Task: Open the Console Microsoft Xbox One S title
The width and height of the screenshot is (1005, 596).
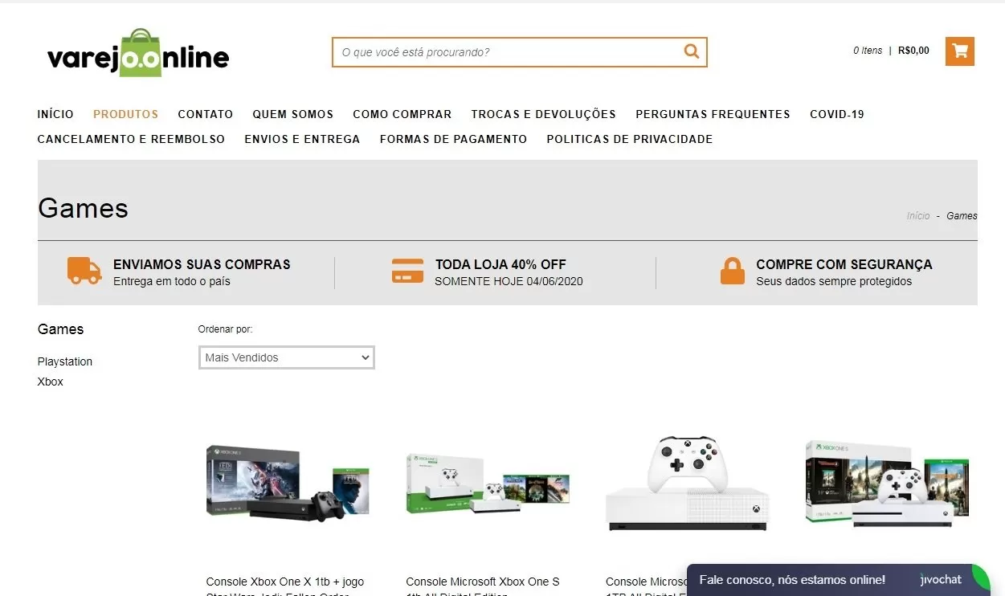Action: coord(483,587)
